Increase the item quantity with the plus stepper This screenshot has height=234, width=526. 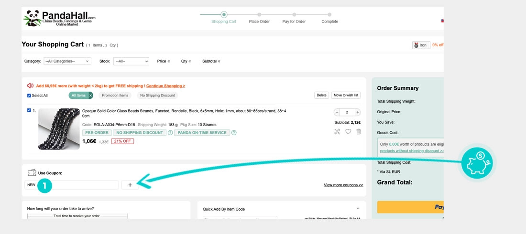[358, 112]
